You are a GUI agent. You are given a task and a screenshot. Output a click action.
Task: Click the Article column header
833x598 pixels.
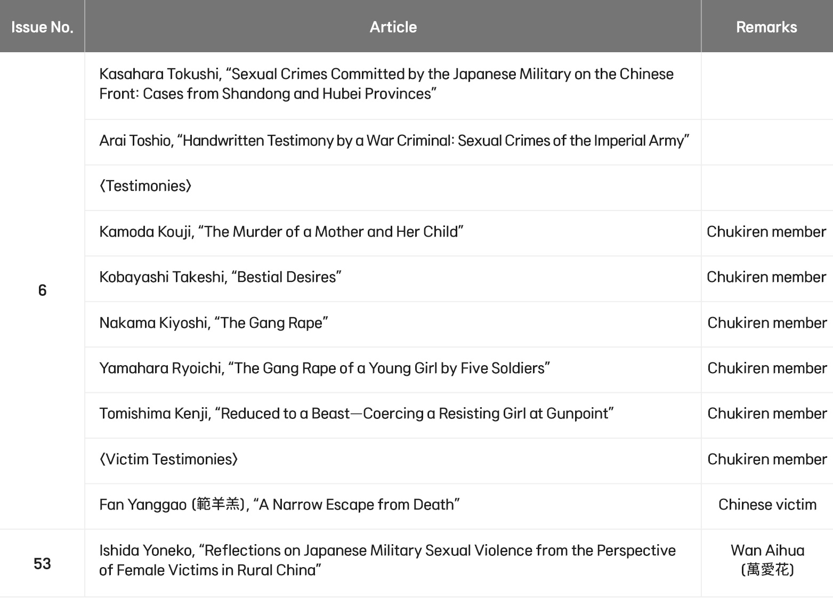(x=393, y=27)
